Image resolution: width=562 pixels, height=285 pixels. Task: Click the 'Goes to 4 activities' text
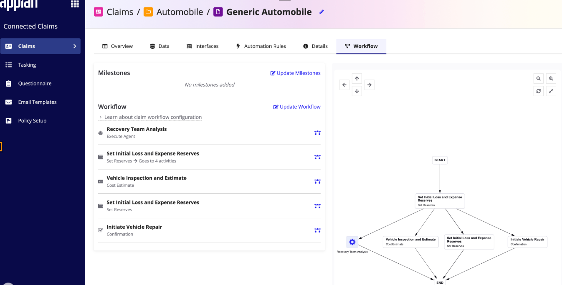[x=157, y=161]
